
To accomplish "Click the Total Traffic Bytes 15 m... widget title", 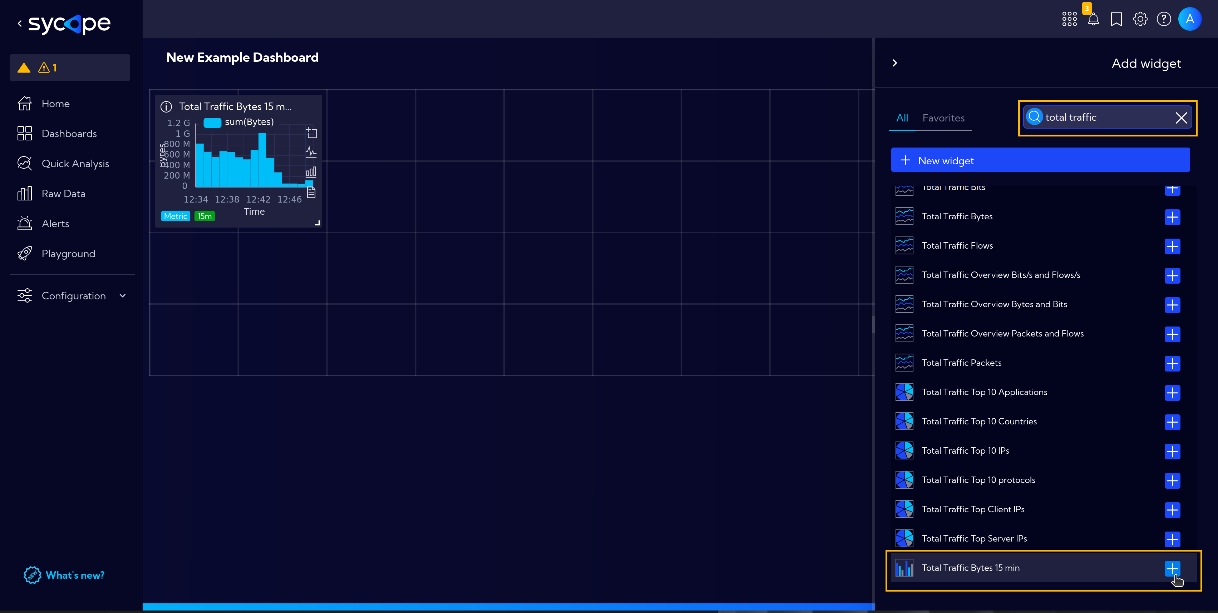I will point(235,107).
